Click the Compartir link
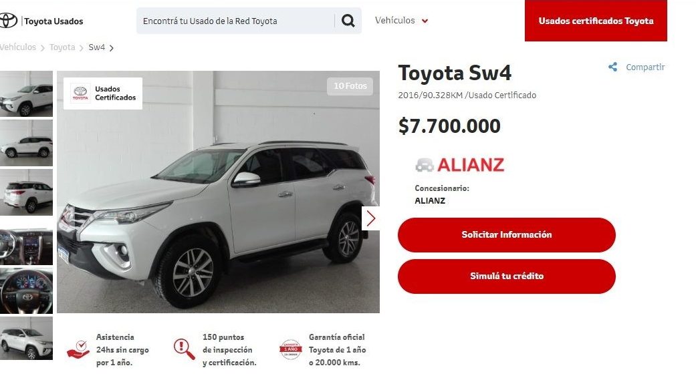 click(x=645, y=67)
